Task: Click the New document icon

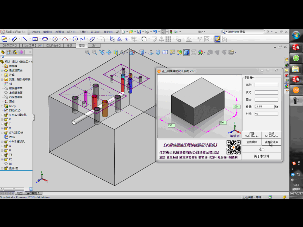Action: (123, 32)
